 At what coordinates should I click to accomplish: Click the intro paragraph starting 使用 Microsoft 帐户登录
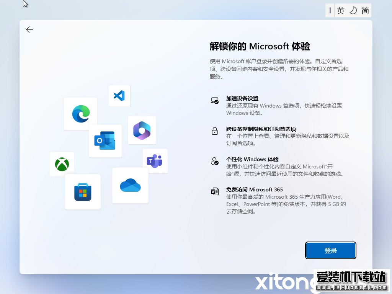(279, 69)
